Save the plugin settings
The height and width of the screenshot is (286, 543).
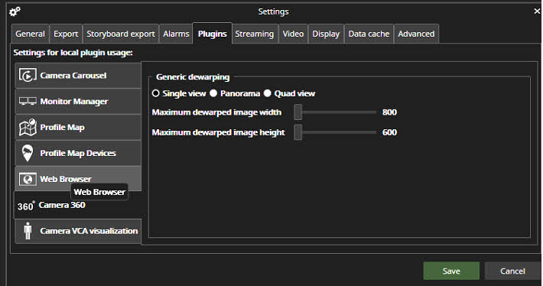click(451, 271)
